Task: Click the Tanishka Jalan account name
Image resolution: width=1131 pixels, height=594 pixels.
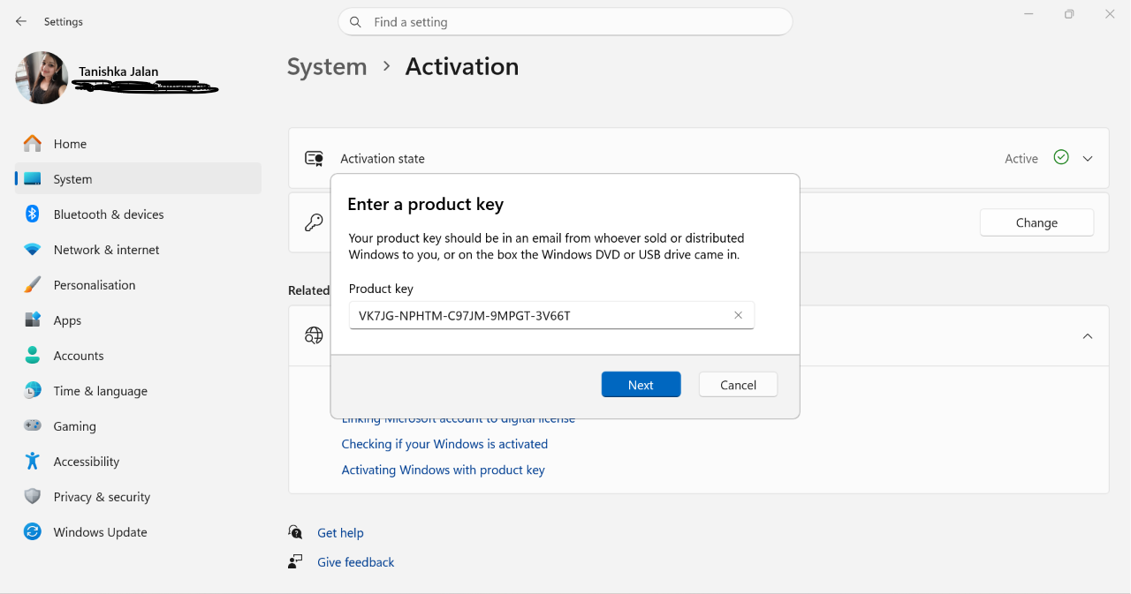Action: [x=118, y=71]
